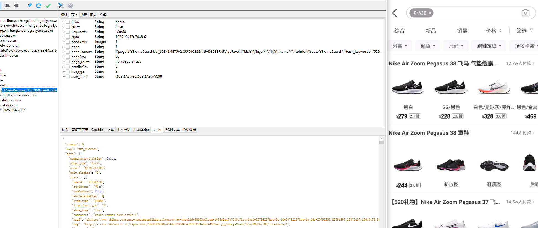This screenshot has height=228, width=538.
Task: Select the 销量 sort option
Action: (462, 31)
